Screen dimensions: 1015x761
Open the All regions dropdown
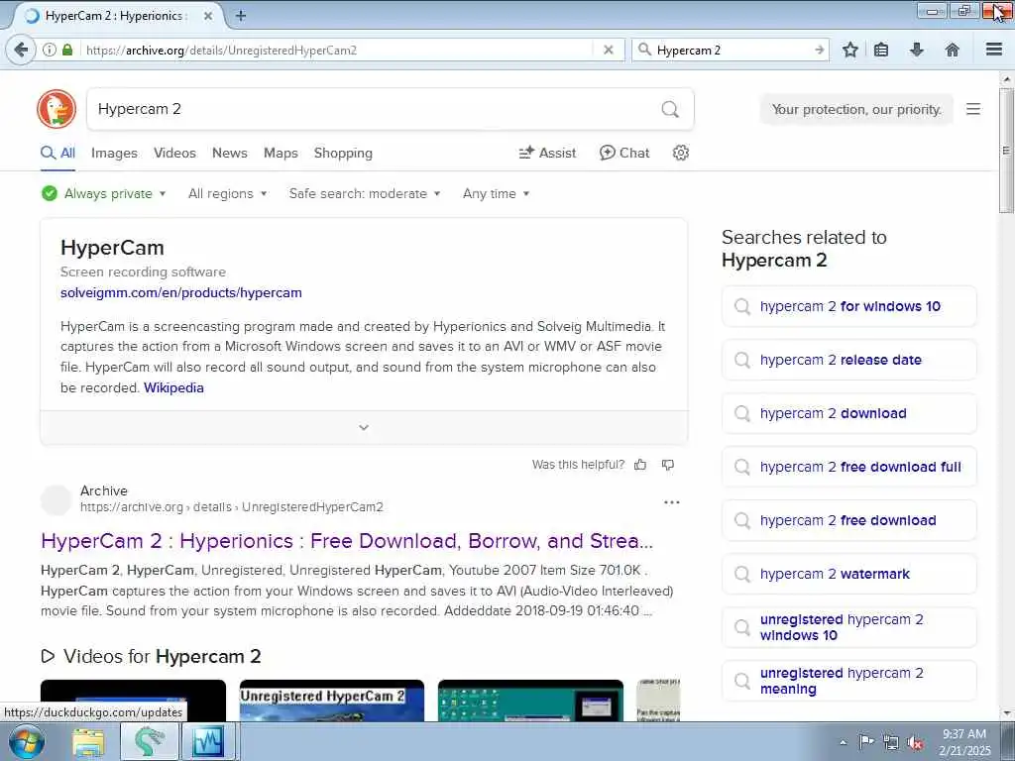pyautogui.click(x=228, y=193)
